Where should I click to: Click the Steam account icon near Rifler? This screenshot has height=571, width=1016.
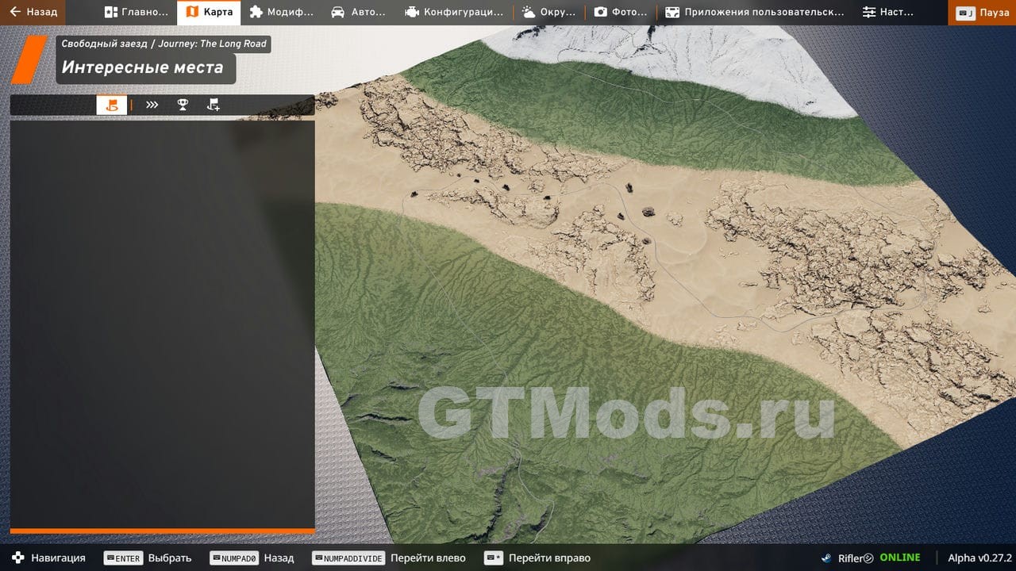[x=826, y=558]
